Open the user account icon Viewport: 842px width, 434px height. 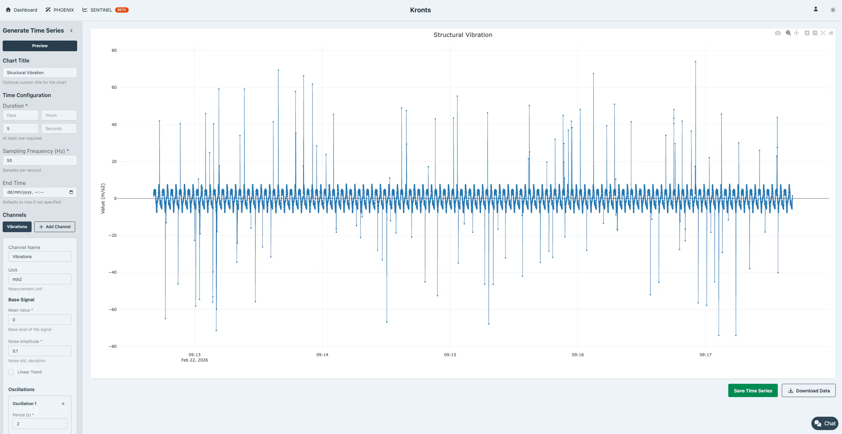click(x=815, y=10)
